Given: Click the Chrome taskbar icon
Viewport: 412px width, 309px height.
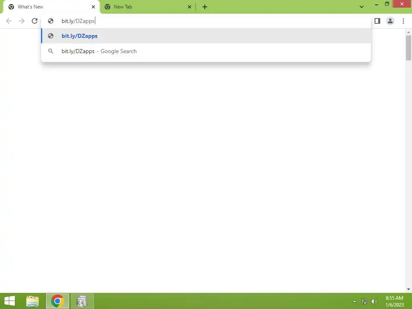Looking at the screenshot, I should tap(58, 301).
